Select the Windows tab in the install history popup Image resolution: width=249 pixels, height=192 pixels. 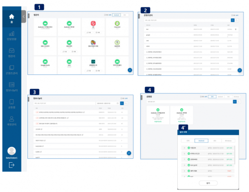coord(228,141)
